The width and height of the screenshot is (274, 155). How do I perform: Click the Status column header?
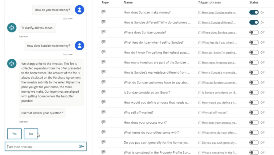click(x=254, y=2)
